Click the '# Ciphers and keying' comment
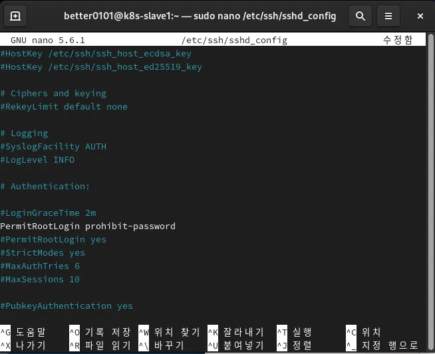The height and width of the screenshot is (354, 435). [x=53, y=94]
